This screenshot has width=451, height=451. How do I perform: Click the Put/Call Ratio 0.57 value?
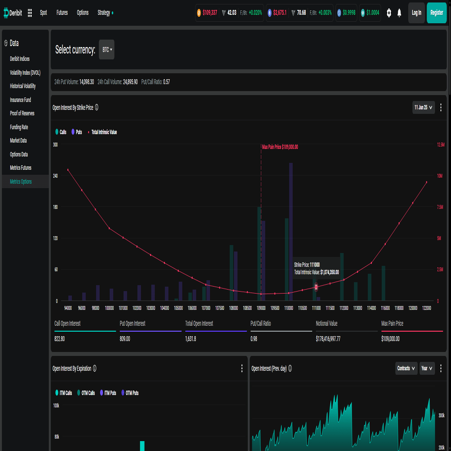[x=166, y=82]
